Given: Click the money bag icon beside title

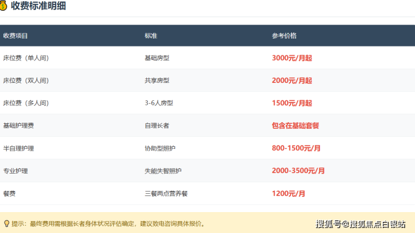Looking at the screenshot, I should coord(4,6).
